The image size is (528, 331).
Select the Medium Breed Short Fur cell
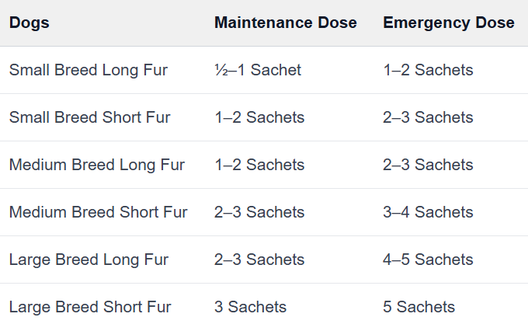tap(98, 212)
